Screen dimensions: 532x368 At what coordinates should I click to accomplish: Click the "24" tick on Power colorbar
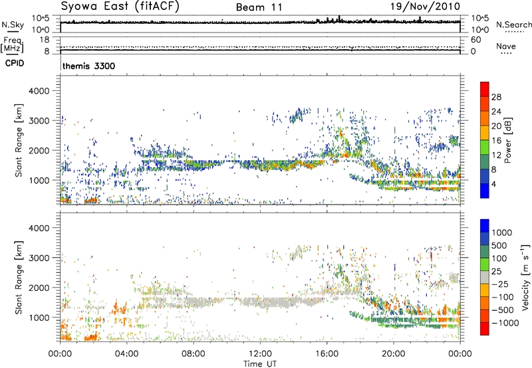coord(496,112)
